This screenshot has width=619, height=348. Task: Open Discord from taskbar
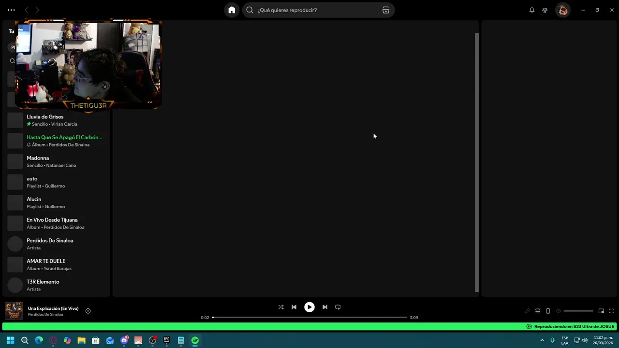click(x=124, y=340)
